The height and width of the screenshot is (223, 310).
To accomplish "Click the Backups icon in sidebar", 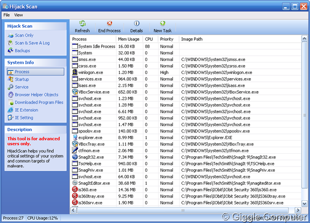I will click(10, 51).
